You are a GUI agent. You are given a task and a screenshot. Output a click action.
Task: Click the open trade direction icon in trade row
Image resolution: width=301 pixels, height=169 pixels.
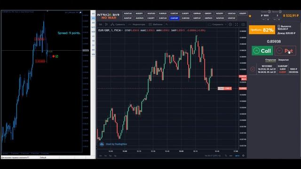[x=253, y=69]
